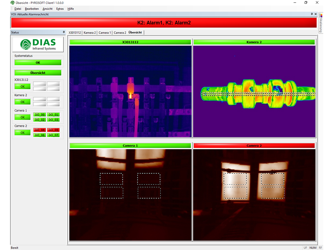The height and width of the screenshot is (250, 334).
Task: Click NUM in the status bar
Action: pyautogui.click(x=313, y=247)
